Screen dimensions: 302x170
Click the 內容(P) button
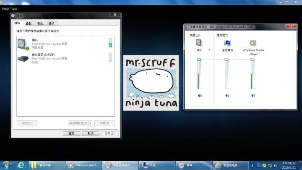(x=104, y=123)
